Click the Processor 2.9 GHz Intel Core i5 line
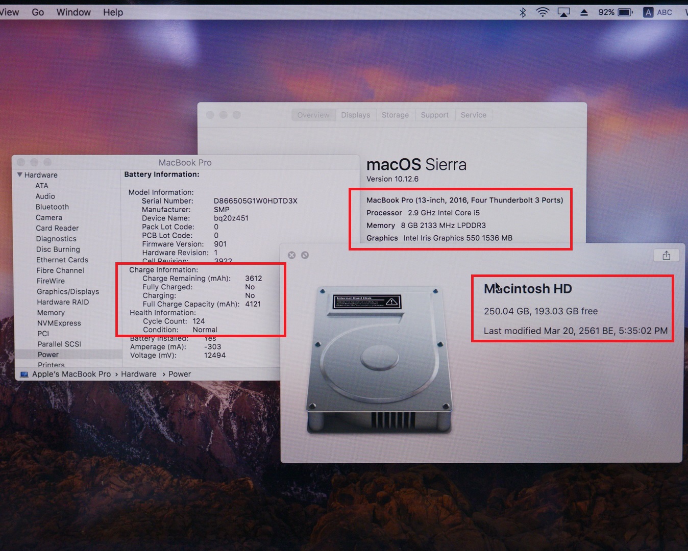Screen dimensions: 688x551 point(423,213)
